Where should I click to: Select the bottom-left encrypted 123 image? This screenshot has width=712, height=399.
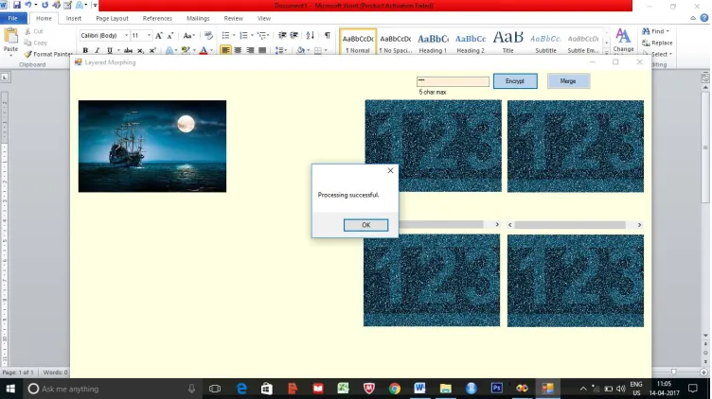432,280
